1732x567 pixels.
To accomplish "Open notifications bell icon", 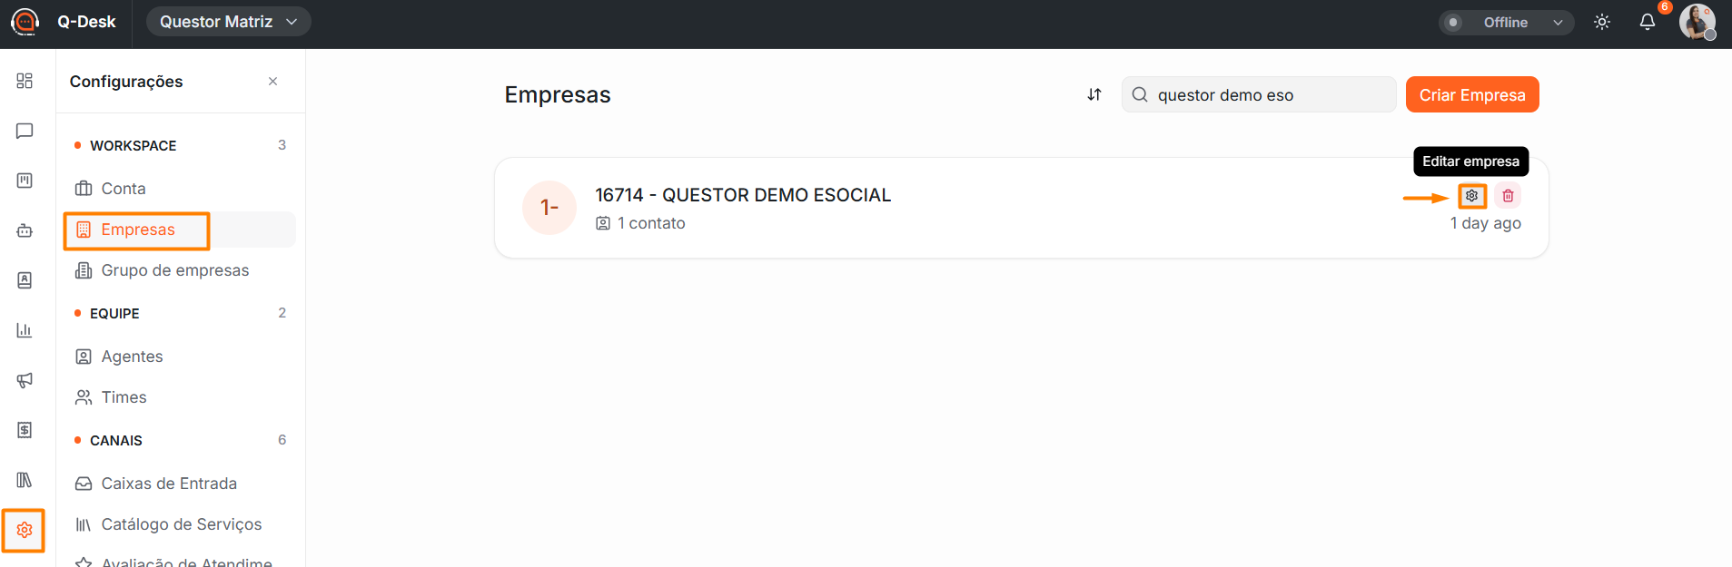I will click(x=1647, y=22).
